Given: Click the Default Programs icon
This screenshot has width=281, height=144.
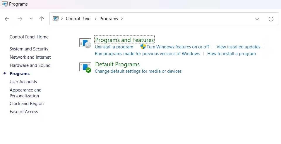Looking at the screenshot, I should point(85,67).
